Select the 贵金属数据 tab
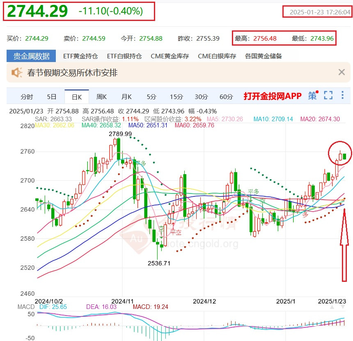353x341 pixels. click(31, 56)
